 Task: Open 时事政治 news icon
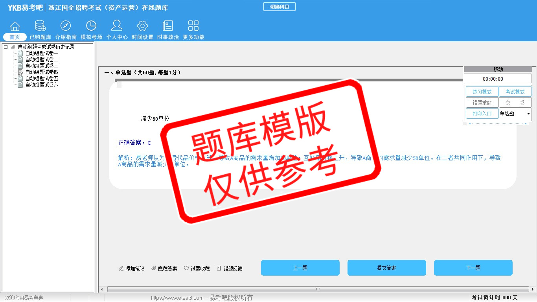pos(168,26)
